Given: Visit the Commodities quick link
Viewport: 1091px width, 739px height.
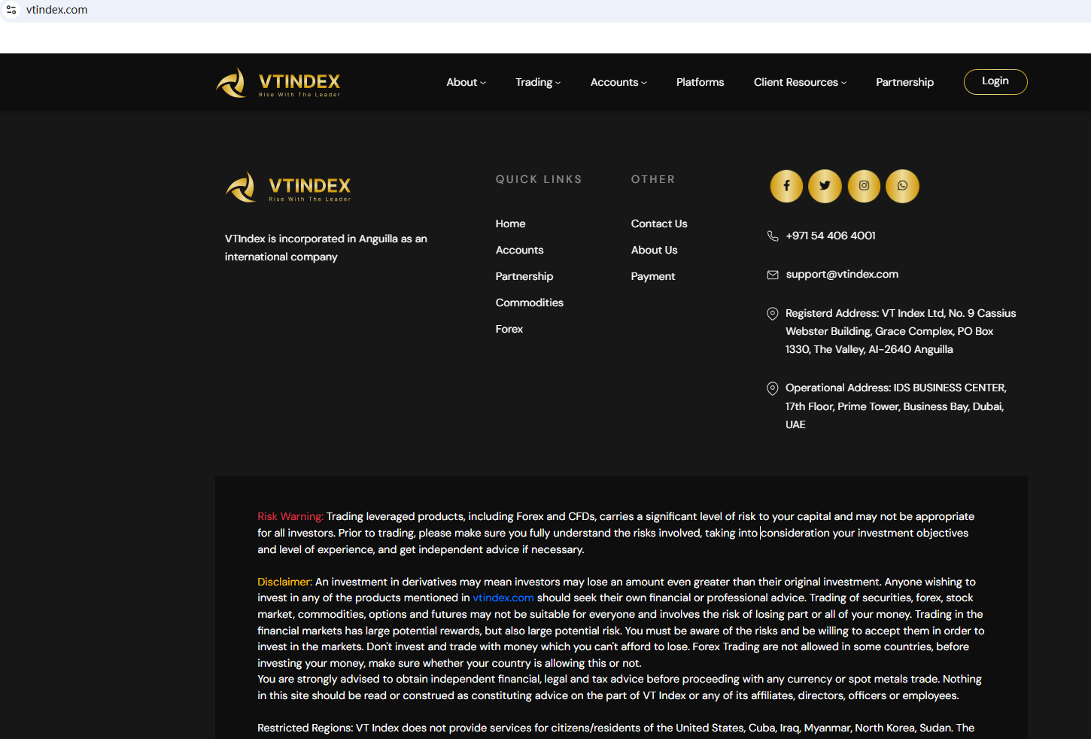Looking at the screenshot, I should pos(529,303).
